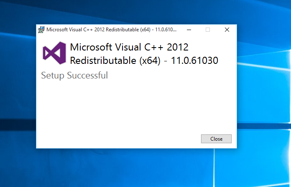Click the installer icon in the title bar
Image resolution: width=291 pixels, height=187 pixels.
pos(41,30)
